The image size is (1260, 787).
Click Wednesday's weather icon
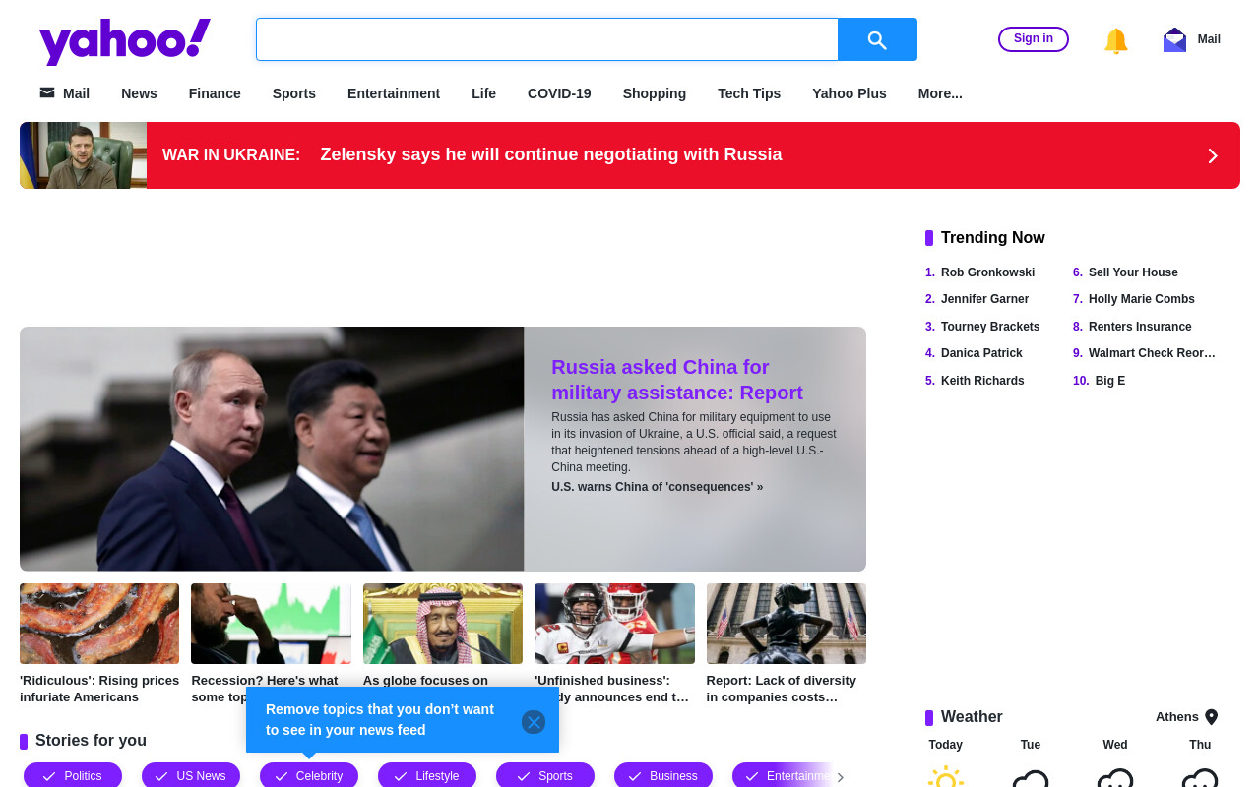point(1115,778)
